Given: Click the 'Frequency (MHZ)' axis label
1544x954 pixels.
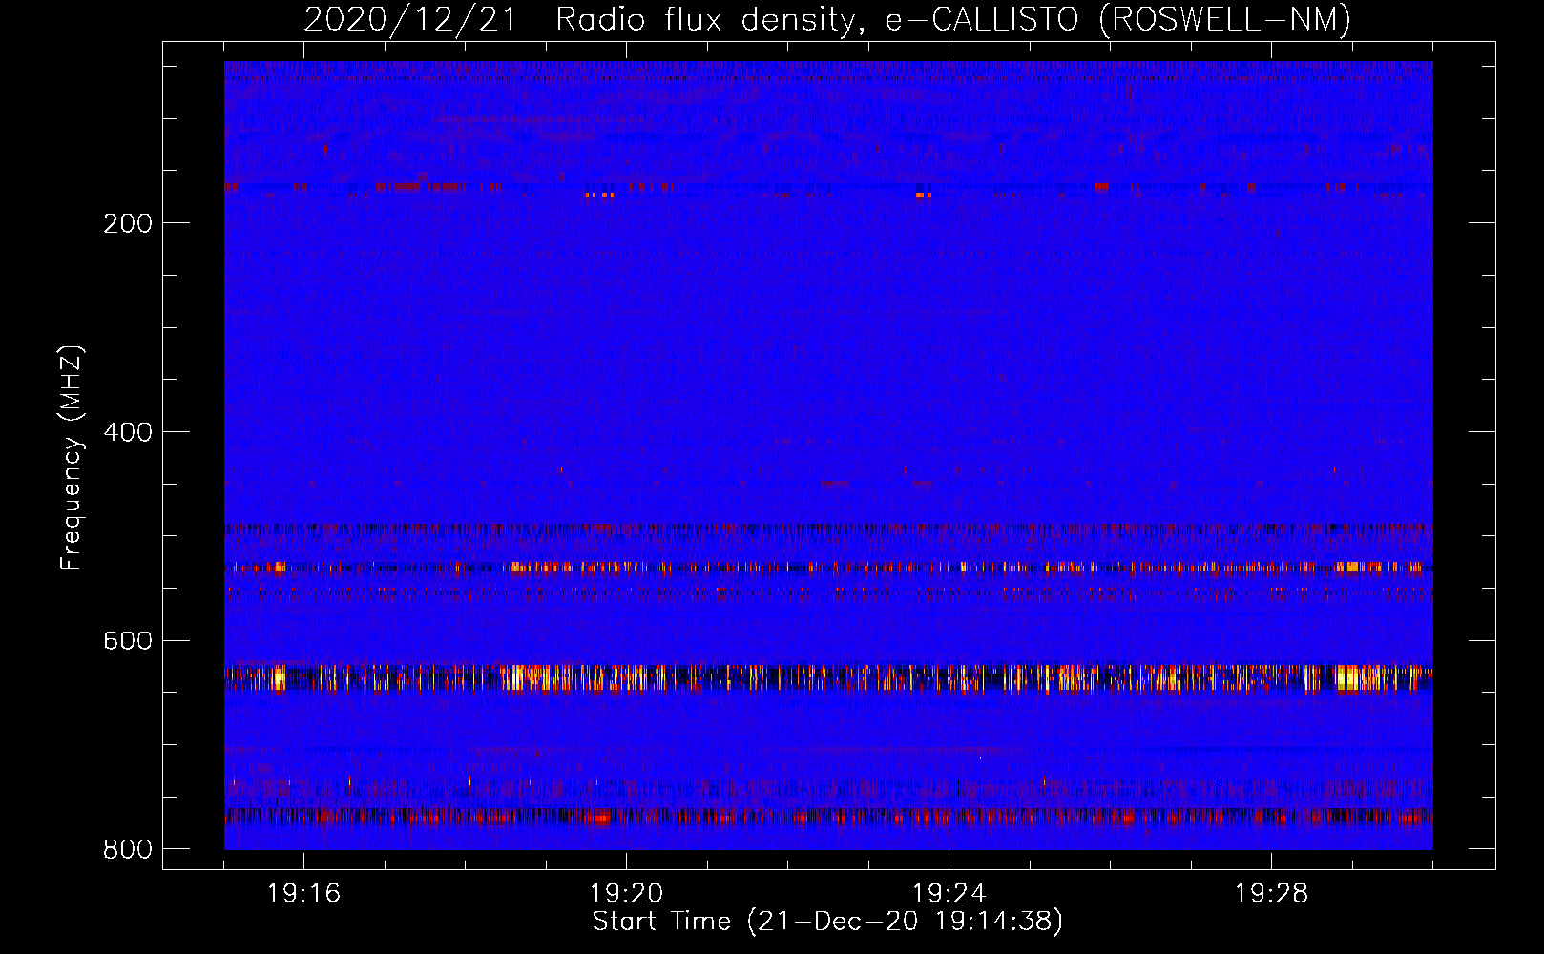Looking at the screenshot, I should coord(71,457).
